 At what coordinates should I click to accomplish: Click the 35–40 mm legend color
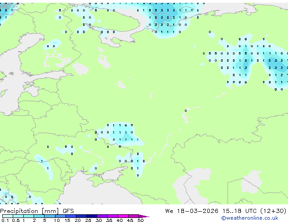pos(113,216)
